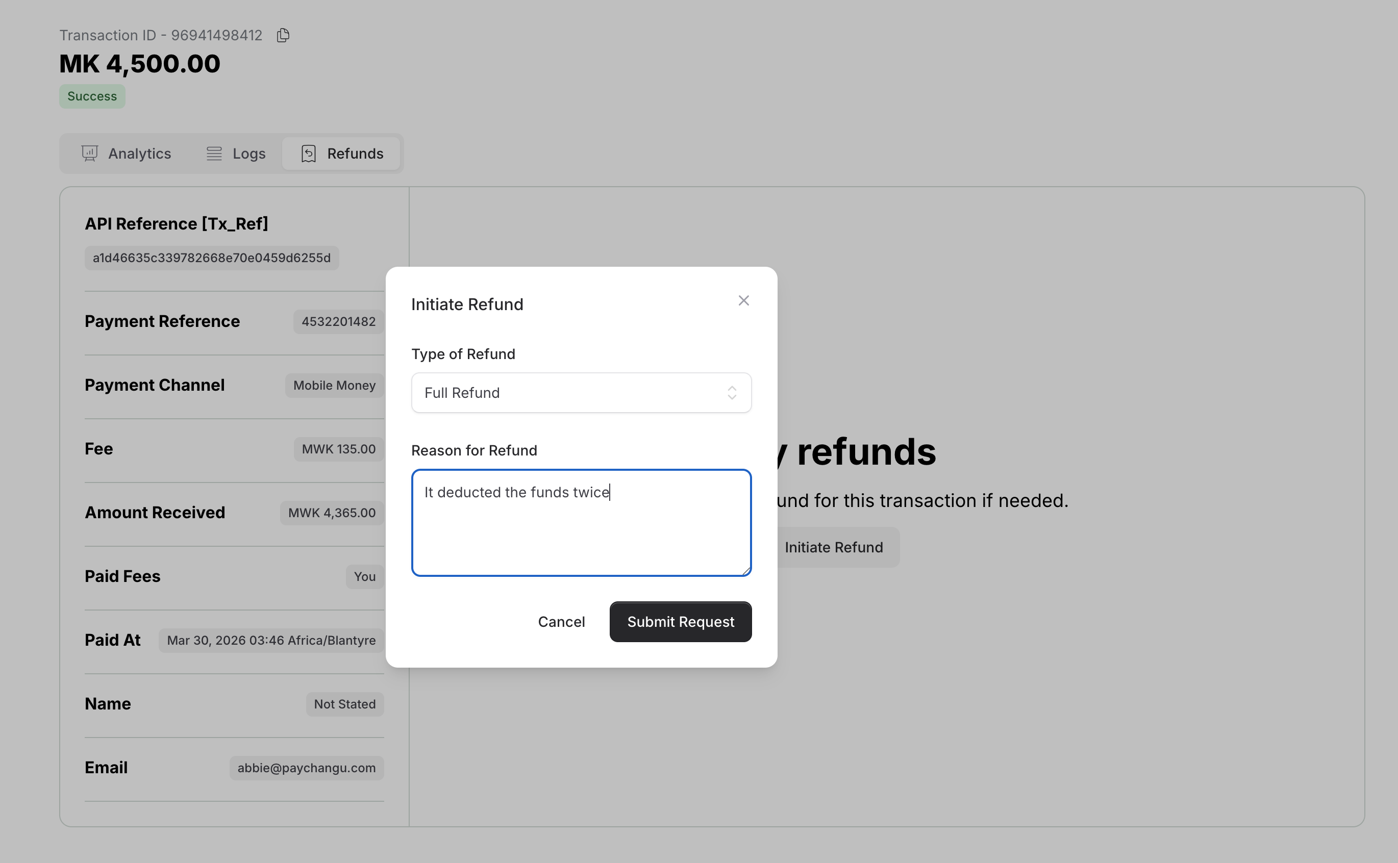Viewport: 1398px width, 863px height.
Task: Open the Type of Refund dropdown
Action: (581, 393)
